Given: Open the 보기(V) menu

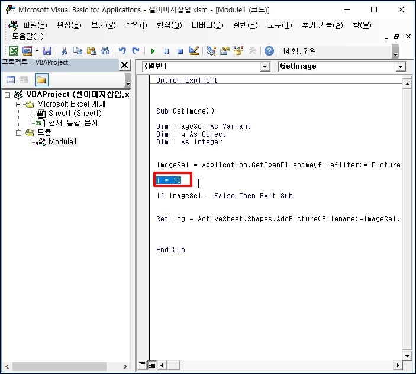Looking at the screenshot, I should pos(103,25).
